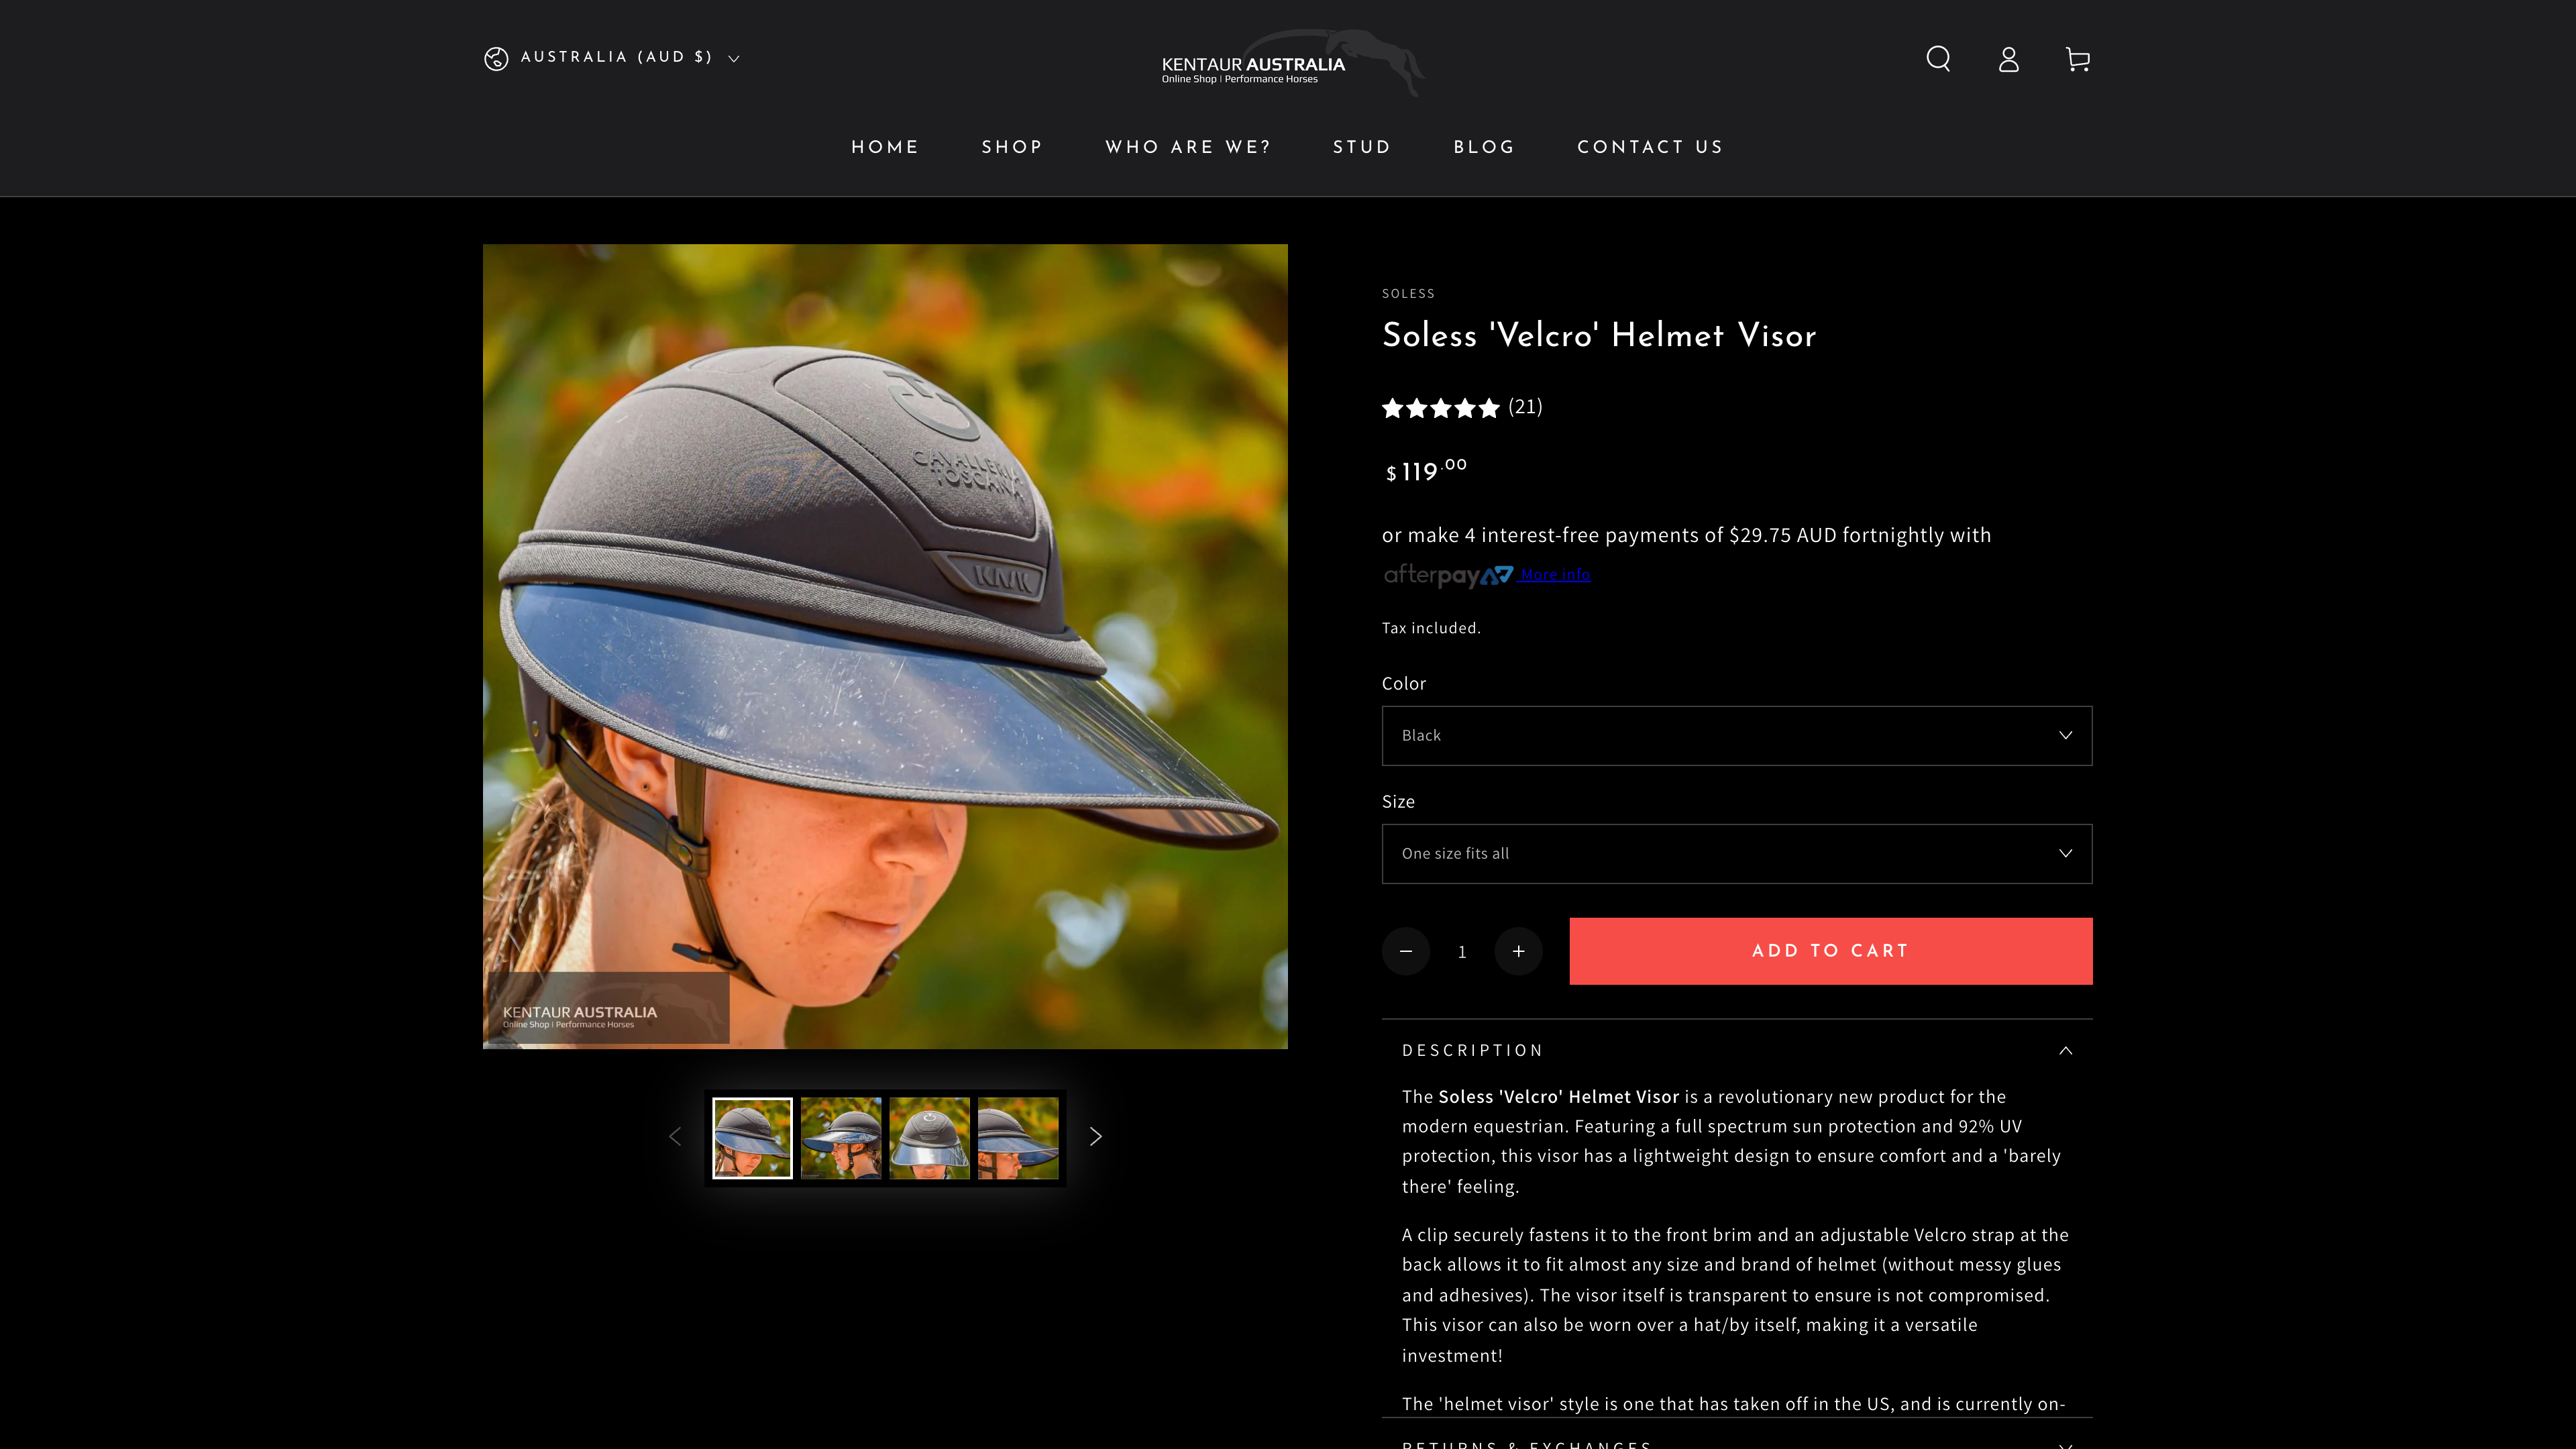Open the account login icon
Viewport: 2576px width, 1449px height.
2008,59
